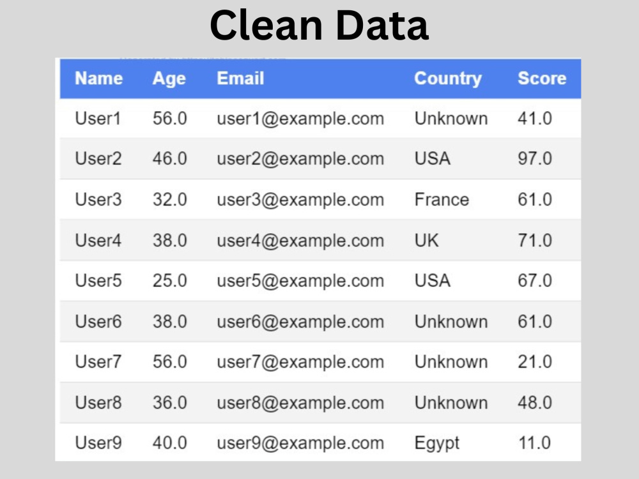
Task: Click the Country column header
Action: 448,79
